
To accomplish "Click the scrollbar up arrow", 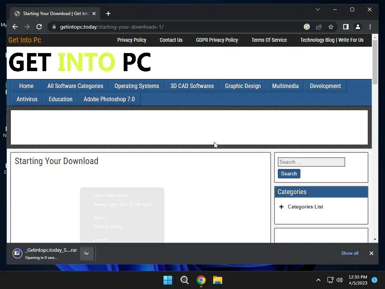I will 375,37.
